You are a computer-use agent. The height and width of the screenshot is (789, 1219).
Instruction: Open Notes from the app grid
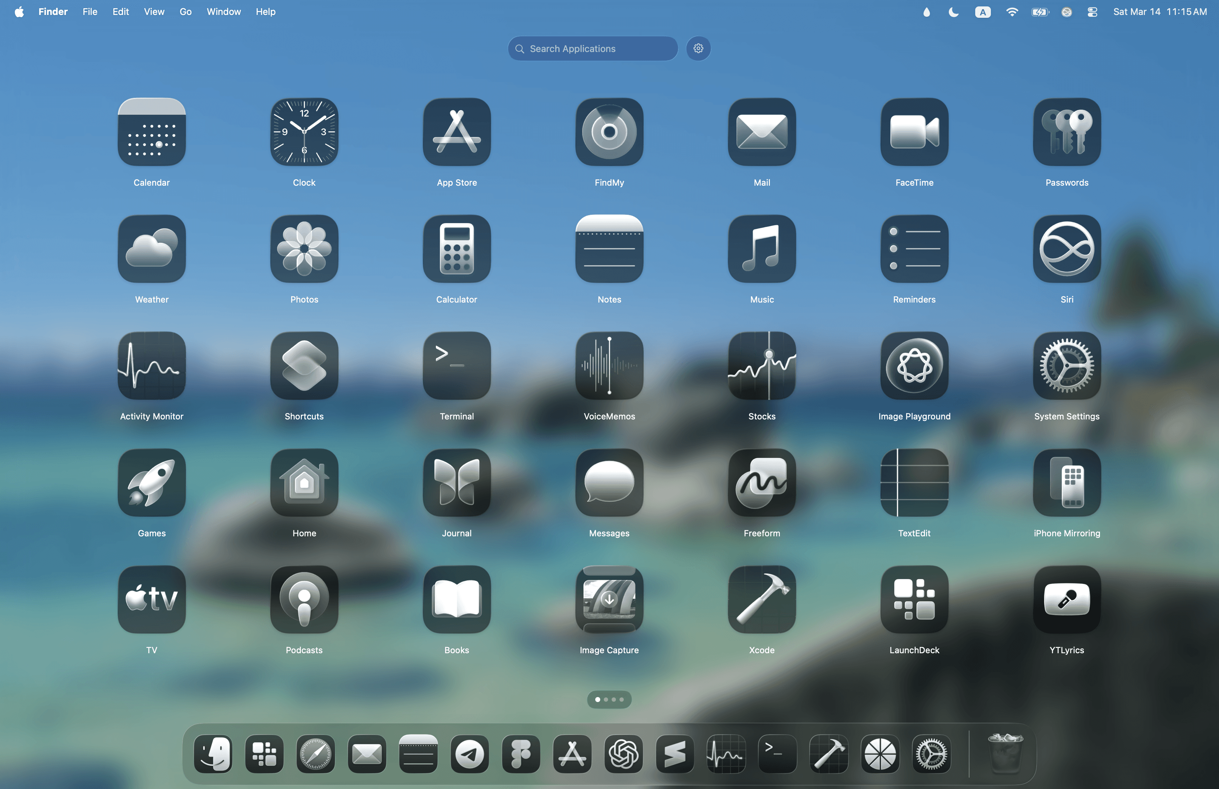click(609, 249)
